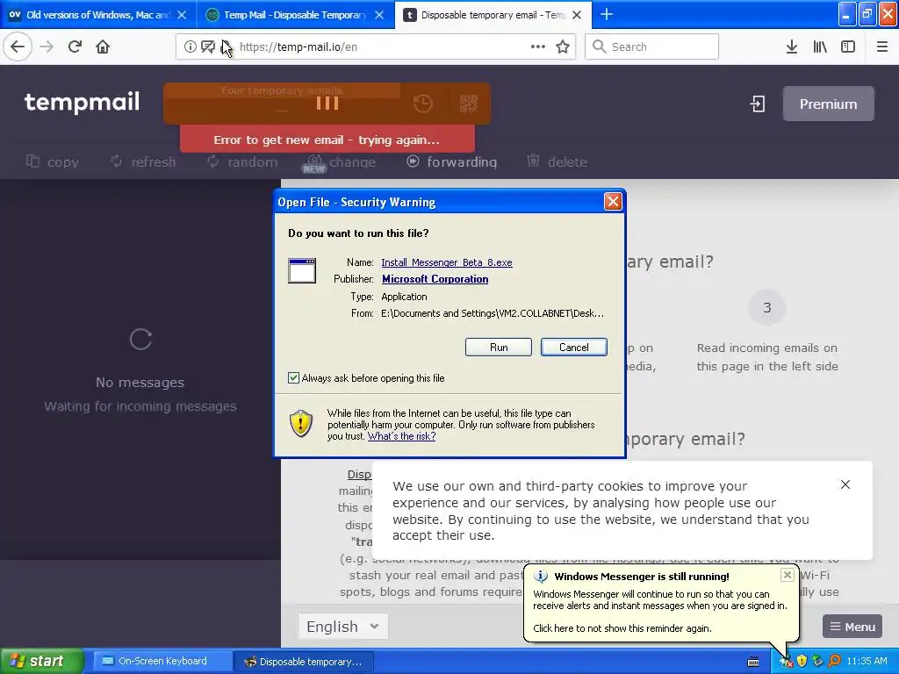
Task: Cancel the Open File security dialog
Action: pos(573,348)
